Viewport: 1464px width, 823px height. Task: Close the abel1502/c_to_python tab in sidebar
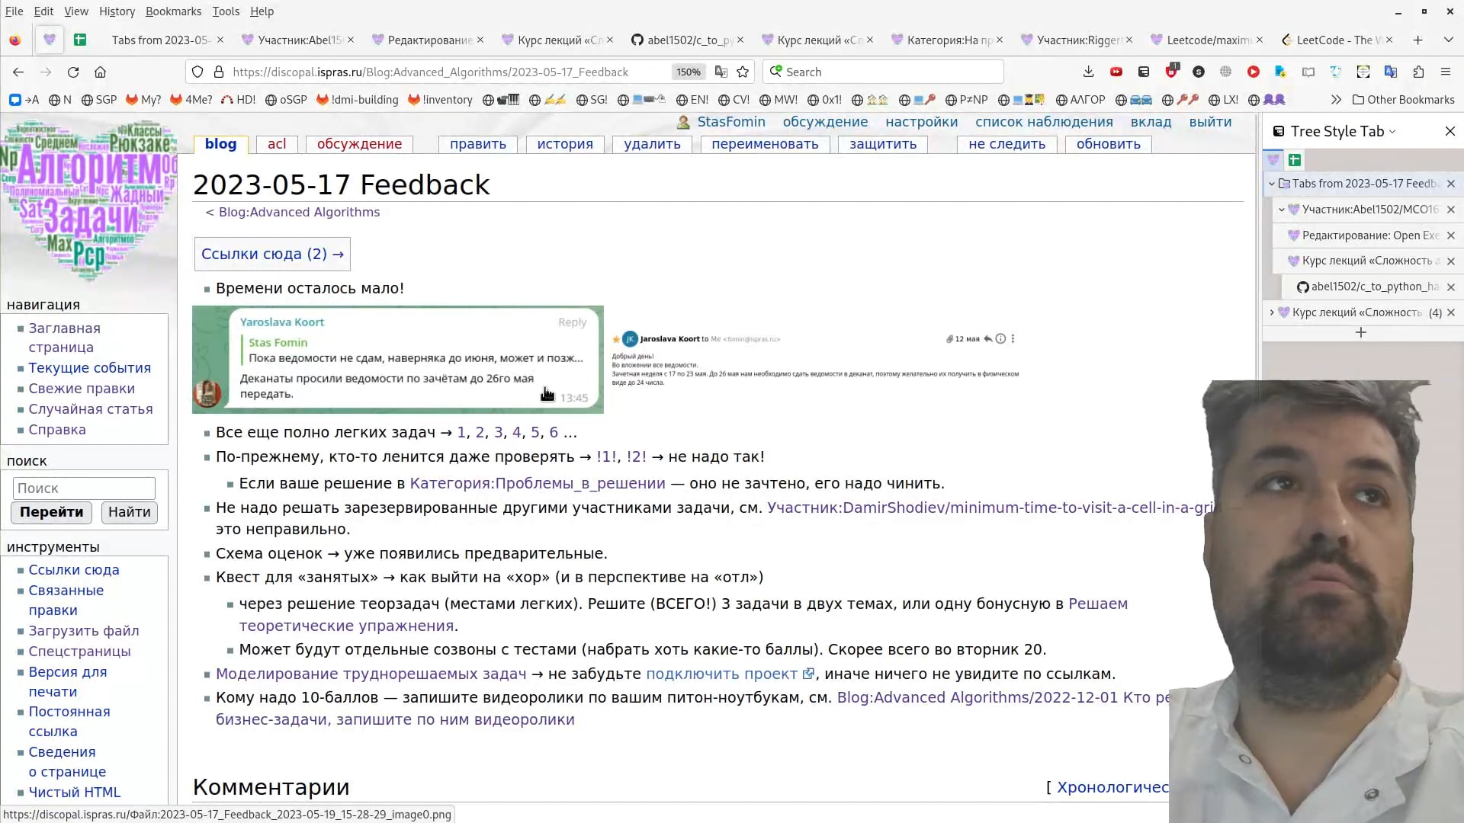1451,287
